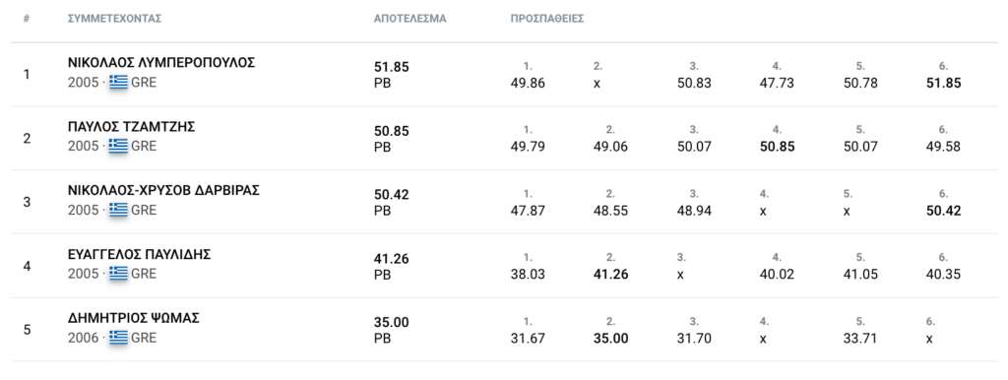Select the winning result 51.85 PB

[392, 75]
